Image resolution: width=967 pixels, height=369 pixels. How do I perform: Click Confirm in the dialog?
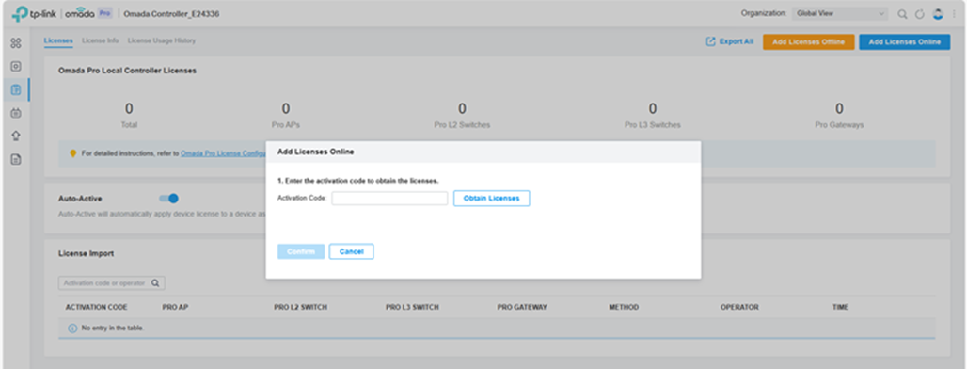coord(301,251)
